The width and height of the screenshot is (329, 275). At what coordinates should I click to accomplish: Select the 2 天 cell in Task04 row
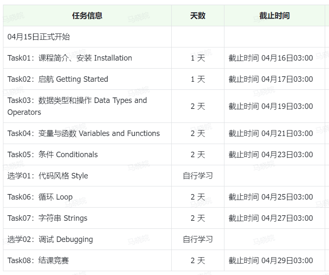198,133
